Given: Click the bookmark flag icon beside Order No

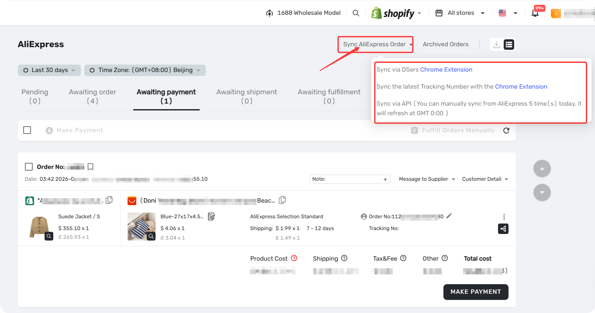Looking at the screenshot, I should point(90,167).
